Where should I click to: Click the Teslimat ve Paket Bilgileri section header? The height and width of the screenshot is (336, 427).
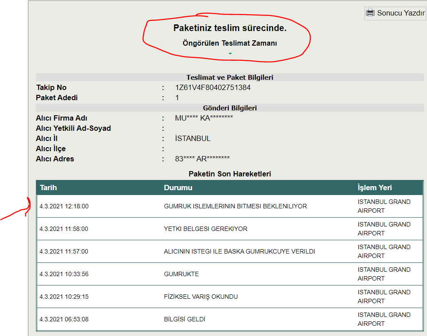click(230, 77)
